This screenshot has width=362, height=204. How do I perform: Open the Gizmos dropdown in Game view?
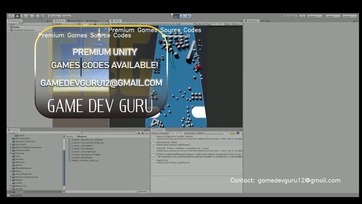[236, 24]
